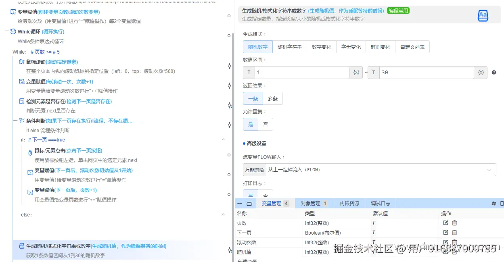Click the While循环 loop icon
Screen dimensions: 504x262
pos(13,31)
